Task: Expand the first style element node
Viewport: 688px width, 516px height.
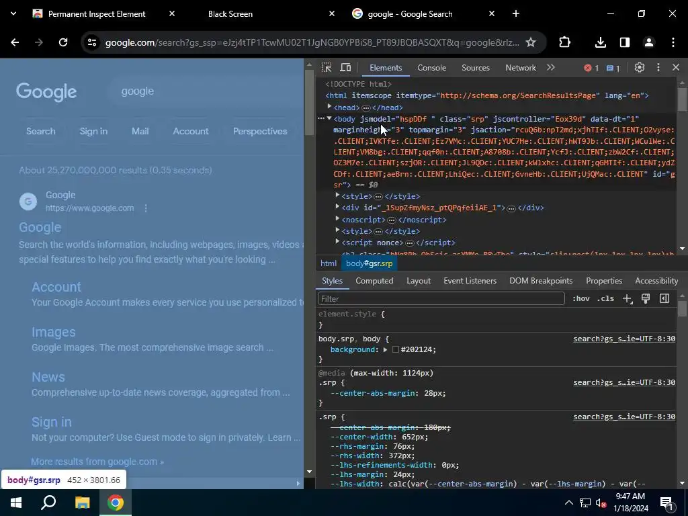Action: (x=337, y=196)
